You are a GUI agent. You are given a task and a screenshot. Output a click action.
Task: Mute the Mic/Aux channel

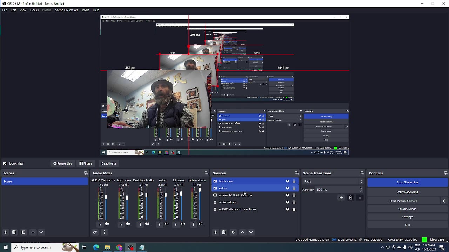(x=182, y=224)
